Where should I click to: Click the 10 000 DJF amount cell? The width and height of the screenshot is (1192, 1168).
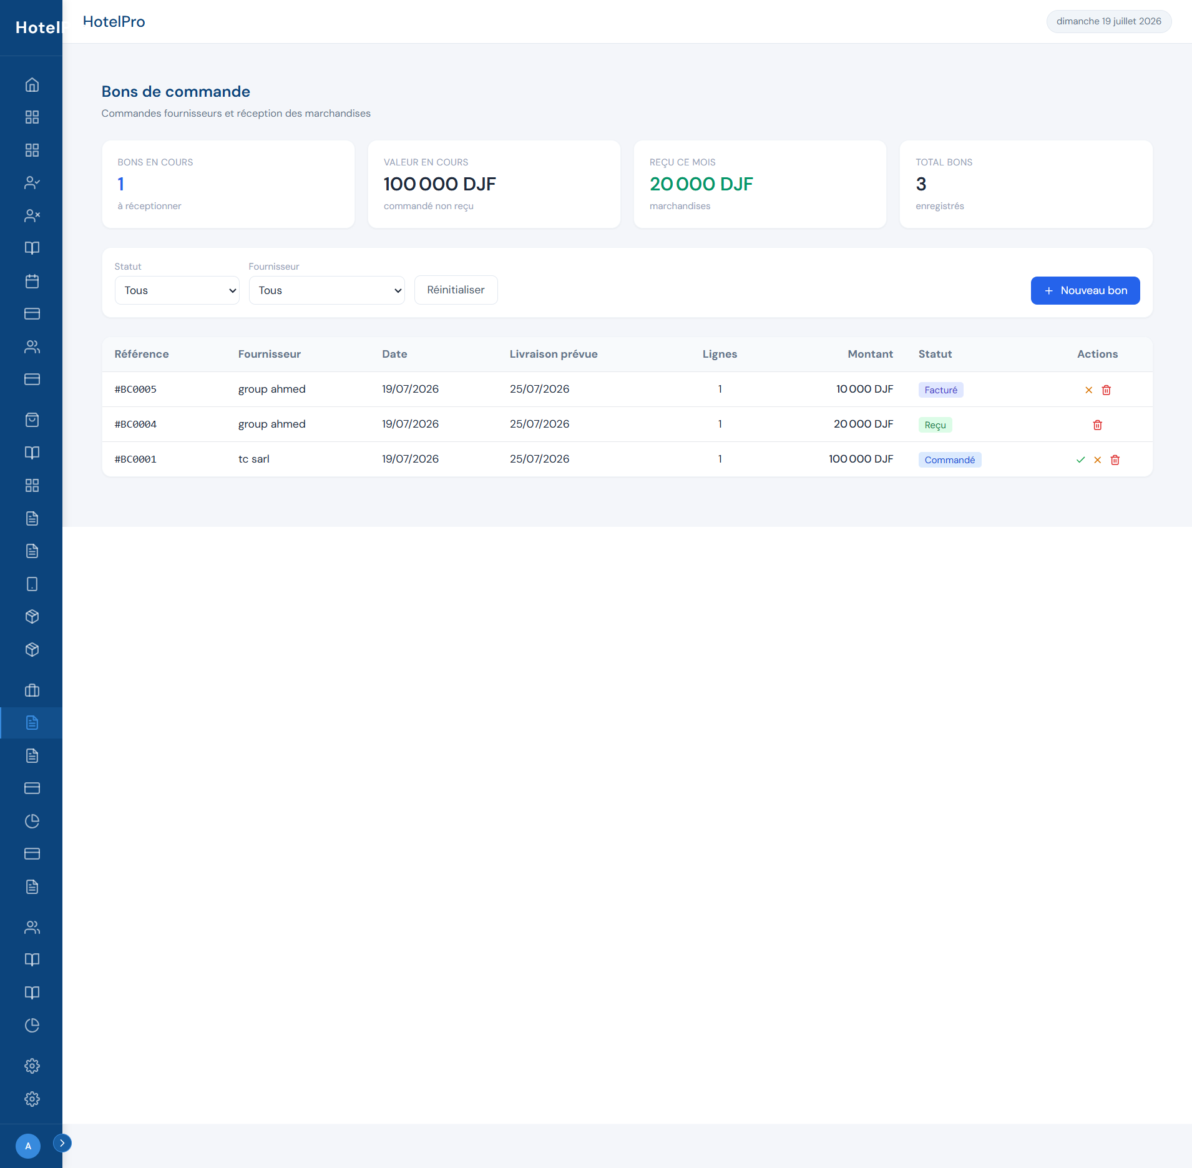tap(864, 389)
